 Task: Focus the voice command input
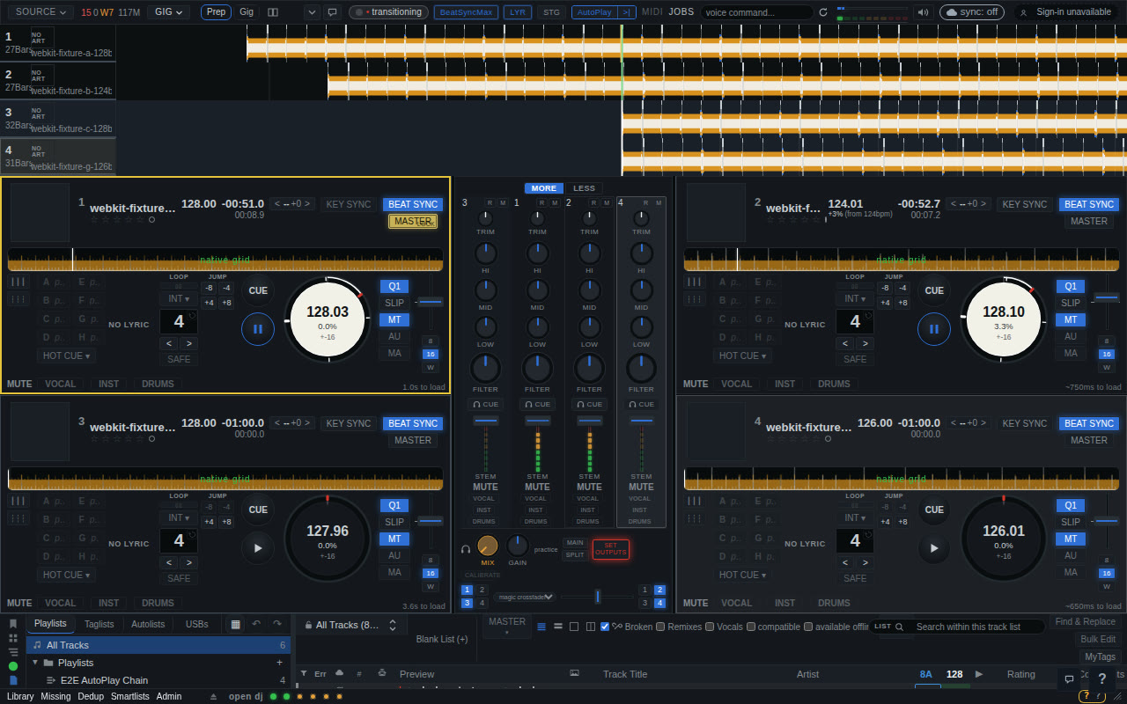pos(758,12)
